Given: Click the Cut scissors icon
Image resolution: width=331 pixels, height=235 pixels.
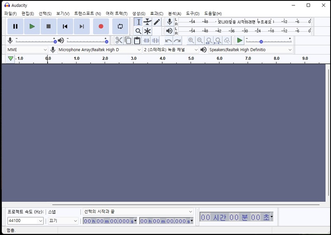Looking at the screenshot, I should (119, 40).
